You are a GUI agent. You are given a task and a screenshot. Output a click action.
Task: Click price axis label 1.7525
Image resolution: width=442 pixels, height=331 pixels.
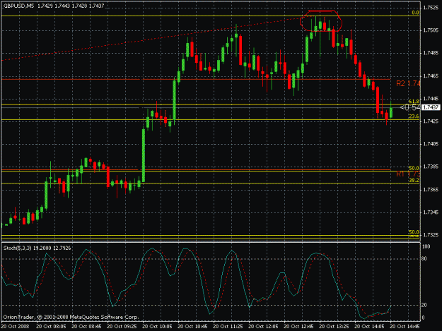click(431, 8)
